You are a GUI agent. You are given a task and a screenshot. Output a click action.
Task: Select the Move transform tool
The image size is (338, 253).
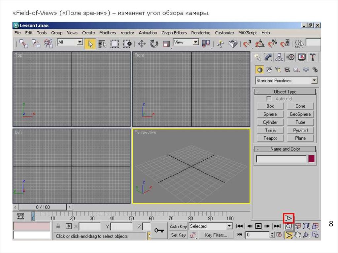142,44
